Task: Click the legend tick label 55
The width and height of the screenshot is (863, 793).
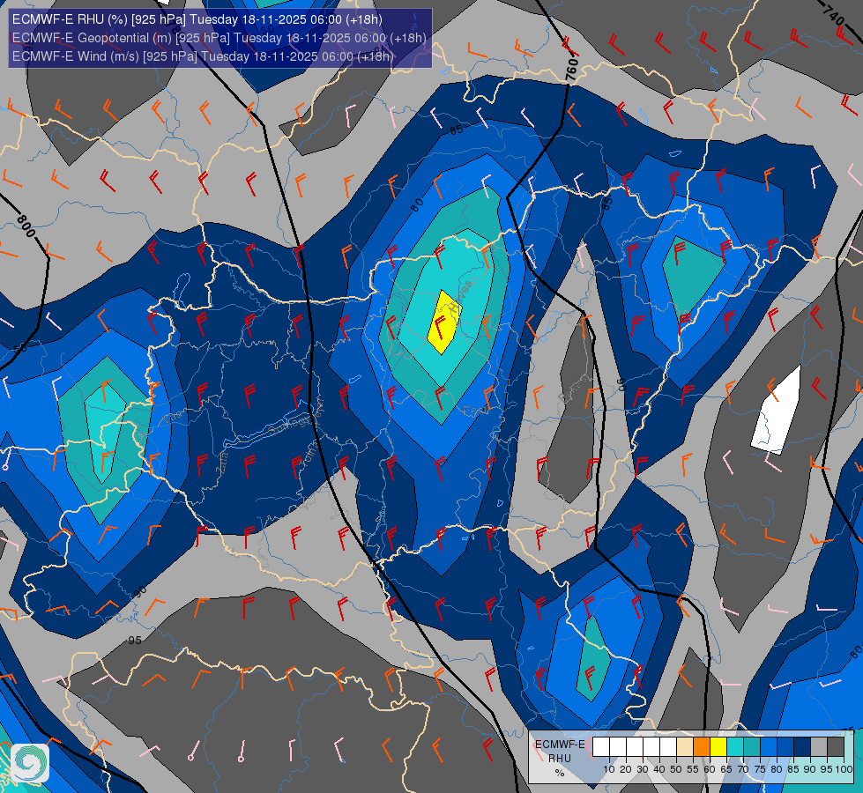Action: (693, 769)
